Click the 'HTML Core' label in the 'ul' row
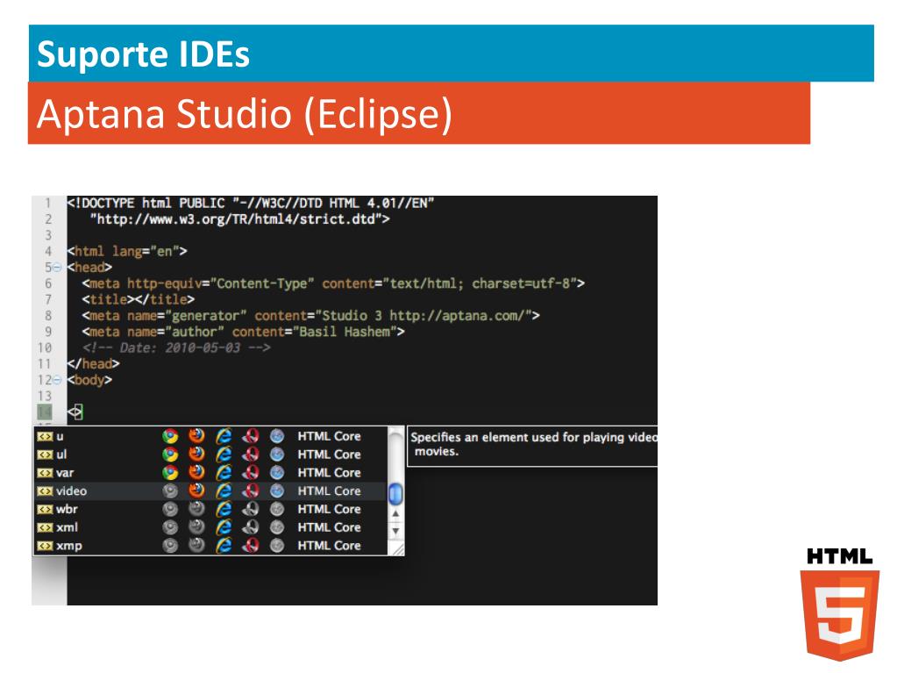The height and width of the screenshot is (673, 897). 329,455
